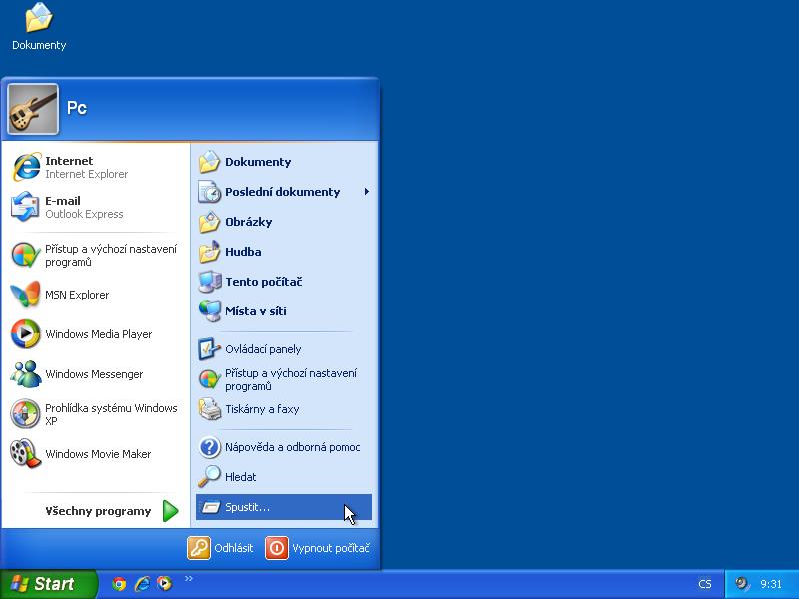799x599 pixels.
Task: Click the CS language indicator
Action: coord(705,584)
